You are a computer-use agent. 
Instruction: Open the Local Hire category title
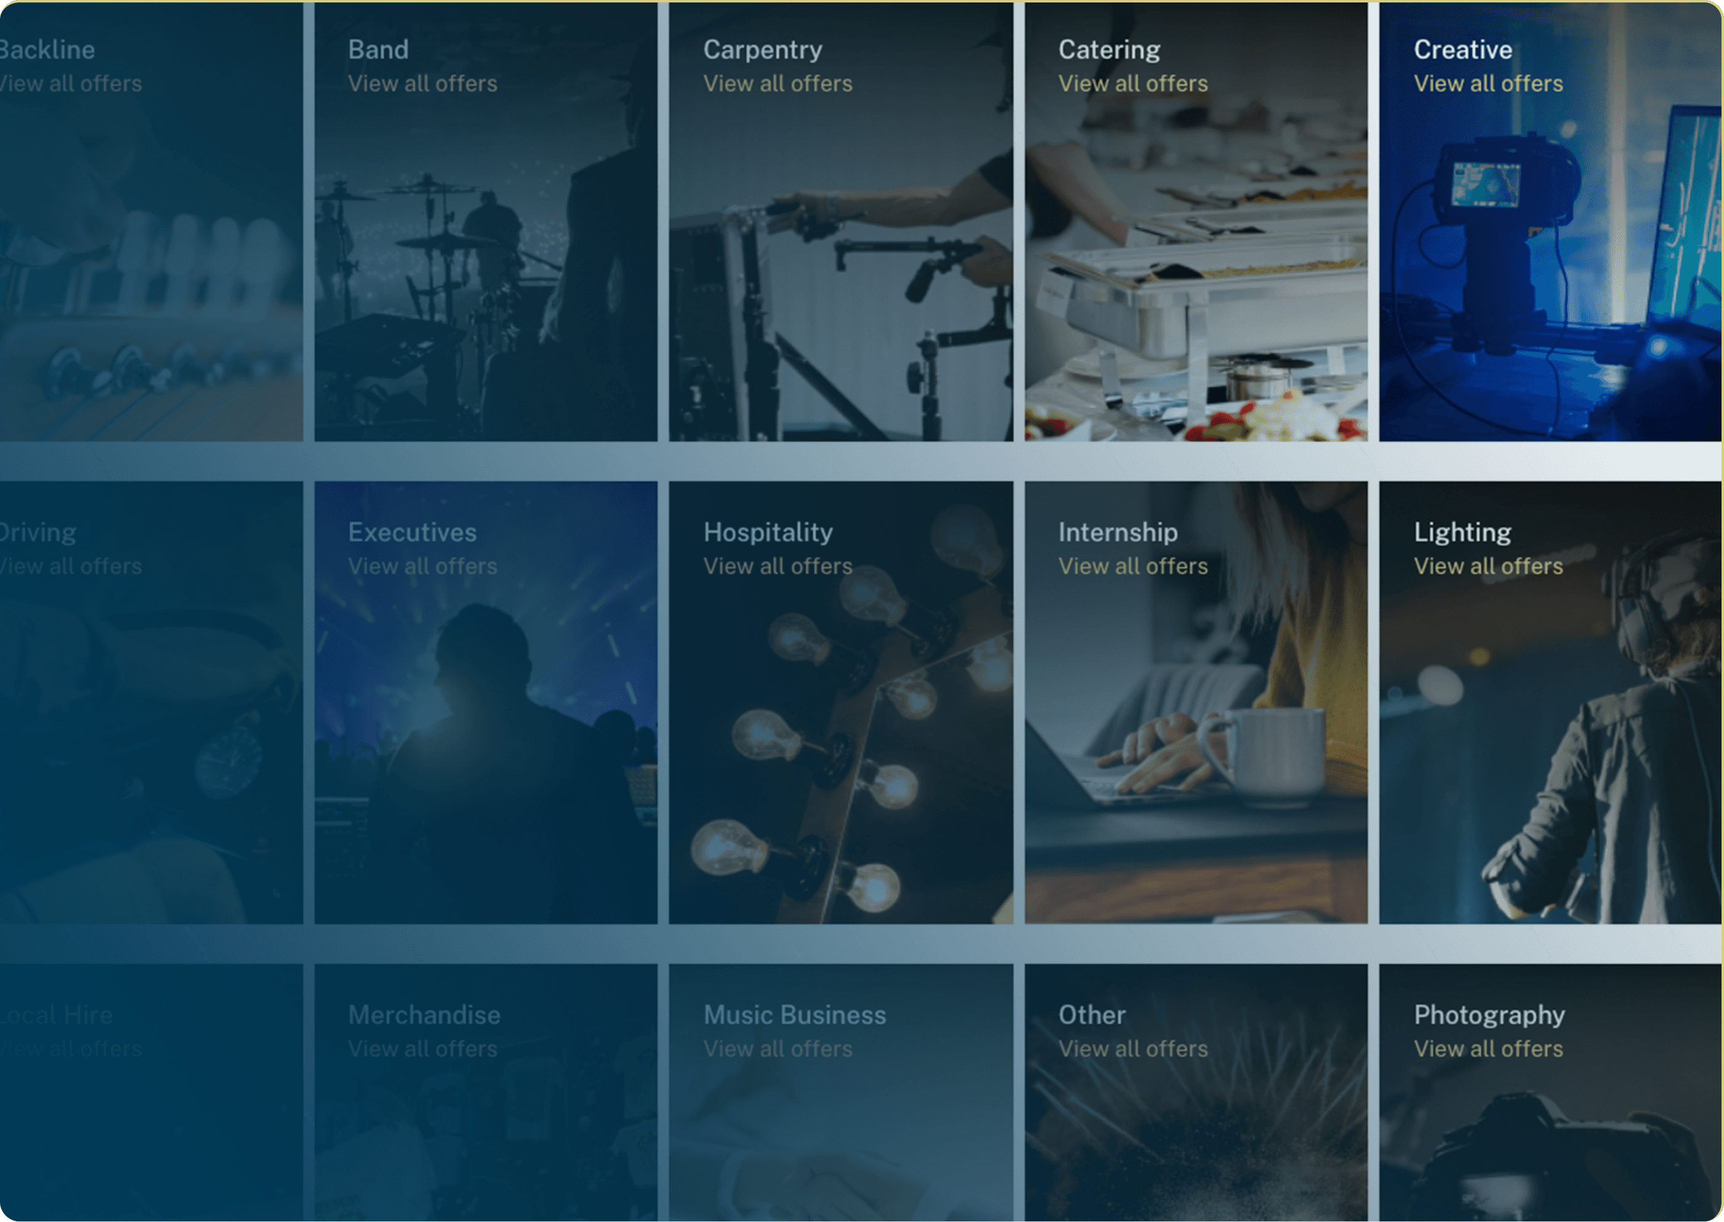[57, 1014]
